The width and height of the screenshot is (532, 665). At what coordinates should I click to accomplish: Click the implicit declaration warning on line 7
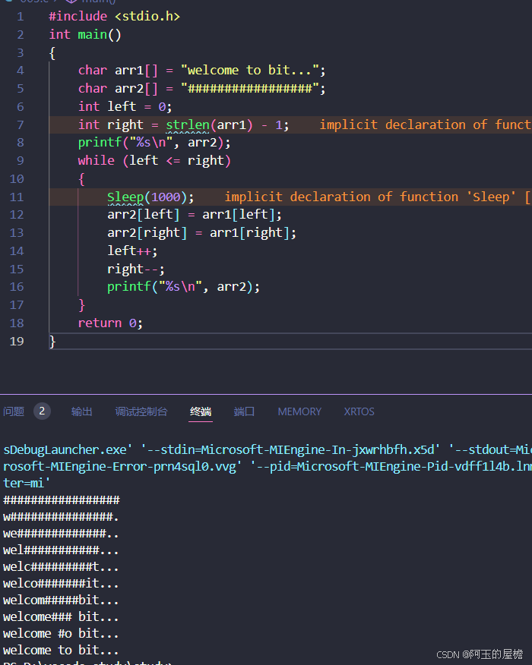tap(426, 124)
